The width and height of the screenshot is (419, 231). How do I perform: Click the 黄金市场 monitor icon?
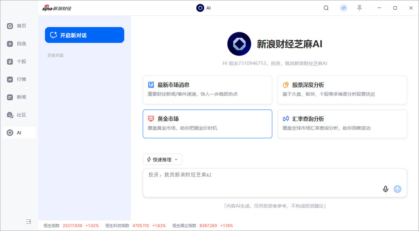click(x=151, y=119)
